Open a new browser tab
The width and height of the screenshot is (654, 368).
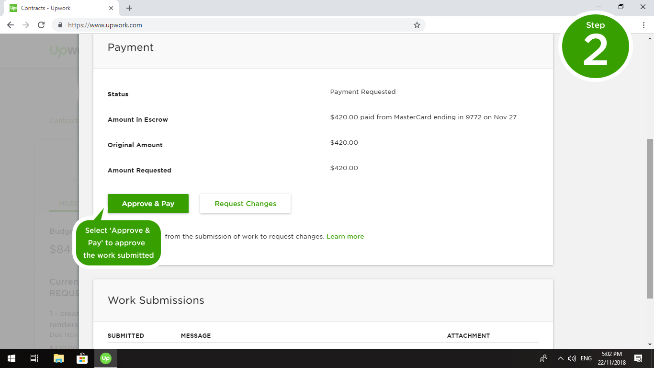click(x=129, y=8)
